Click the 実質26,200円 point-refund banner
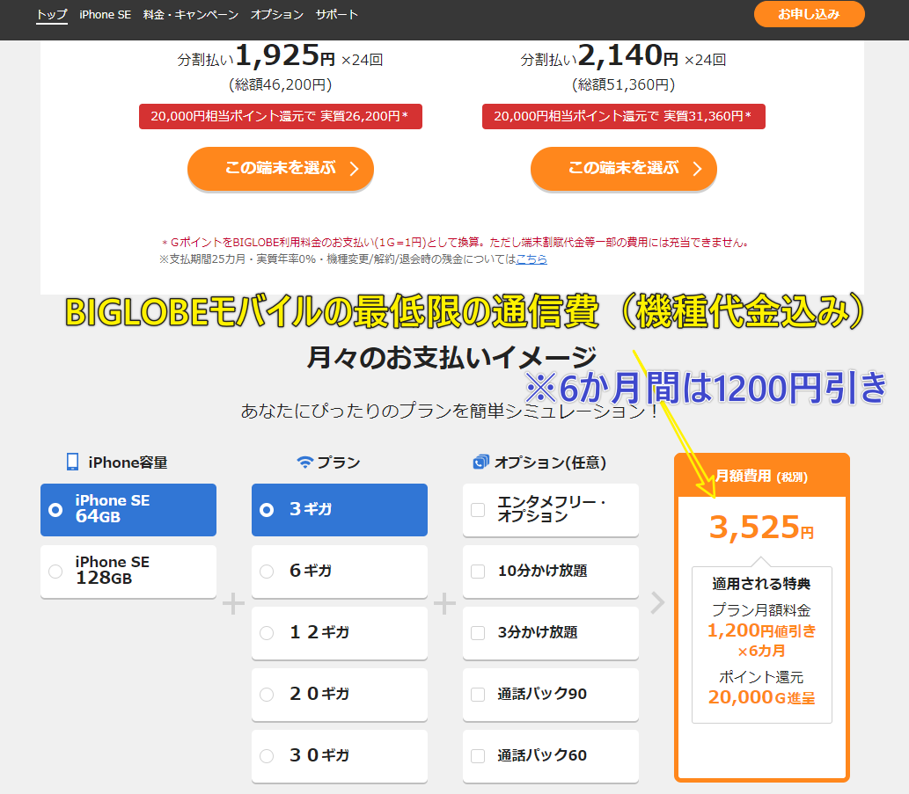The width and height of the screenshot is (909, 794). pos(281,116)
